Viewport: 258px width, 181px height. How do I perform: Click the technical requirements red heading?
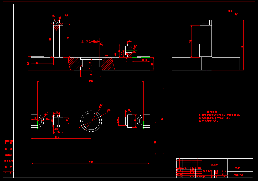coord(212,112)
